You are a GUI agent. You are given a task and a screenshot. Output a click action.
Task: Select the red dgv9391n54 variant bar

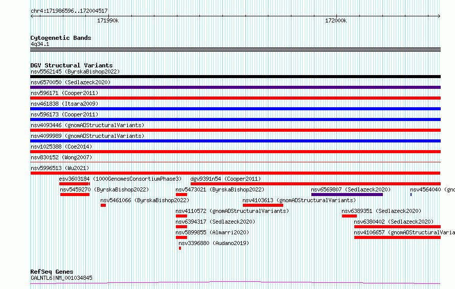(316, 184)
